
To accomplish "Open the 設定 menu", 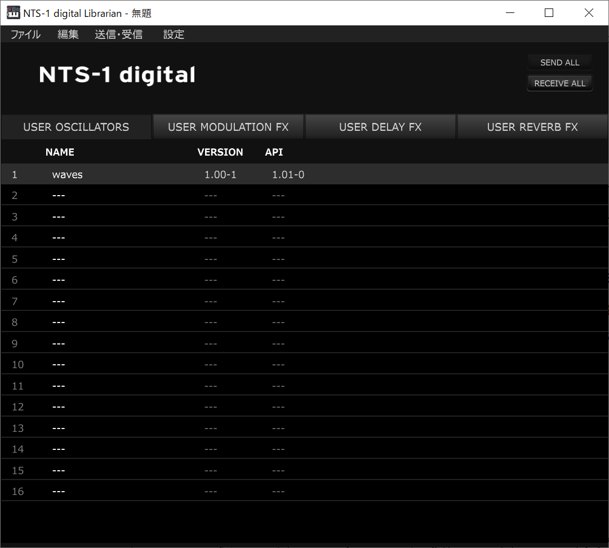I will click(174, 34).
